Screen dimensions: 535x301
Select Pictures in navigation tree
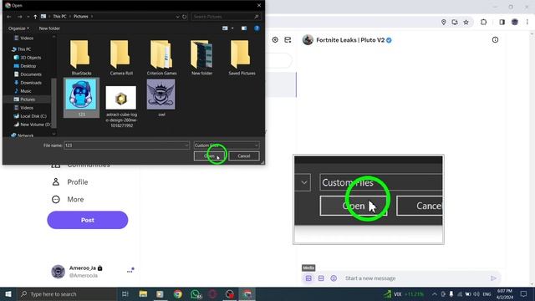[24, 99]
